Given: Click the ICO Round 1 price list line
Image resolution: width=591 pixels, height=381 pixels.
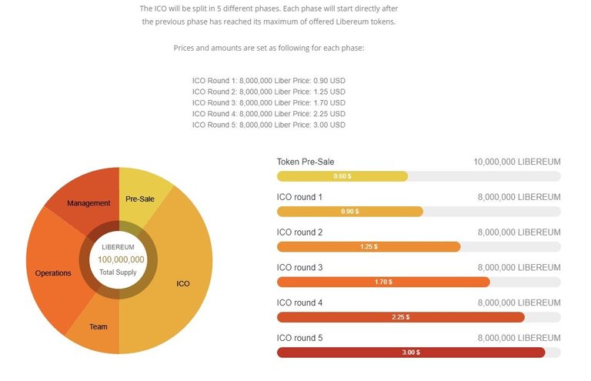Looking at the screenshot, I should pyautogui.click(x=269, y=81).
